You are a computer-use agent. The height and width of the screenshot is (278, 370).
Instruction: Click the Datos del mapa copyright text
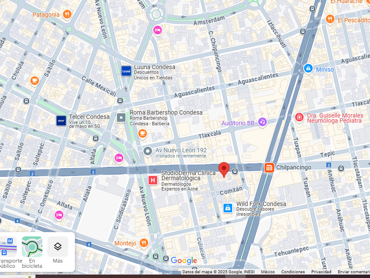point(218,272)
